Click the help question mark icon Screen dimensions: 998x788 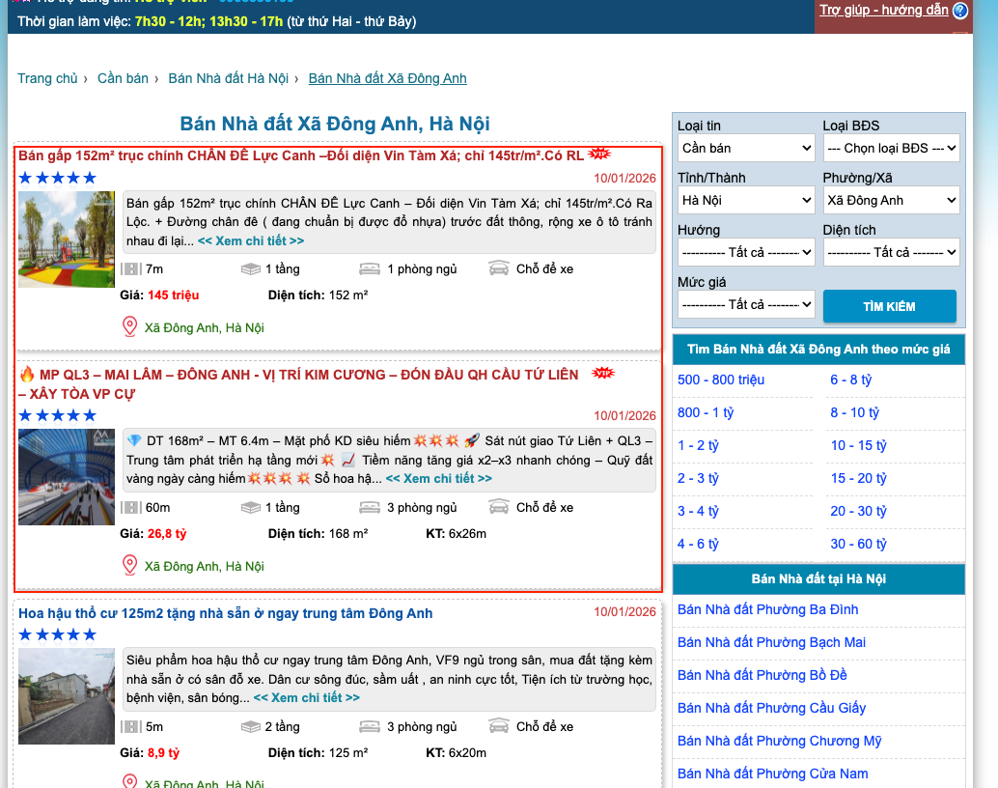[959, 11]
